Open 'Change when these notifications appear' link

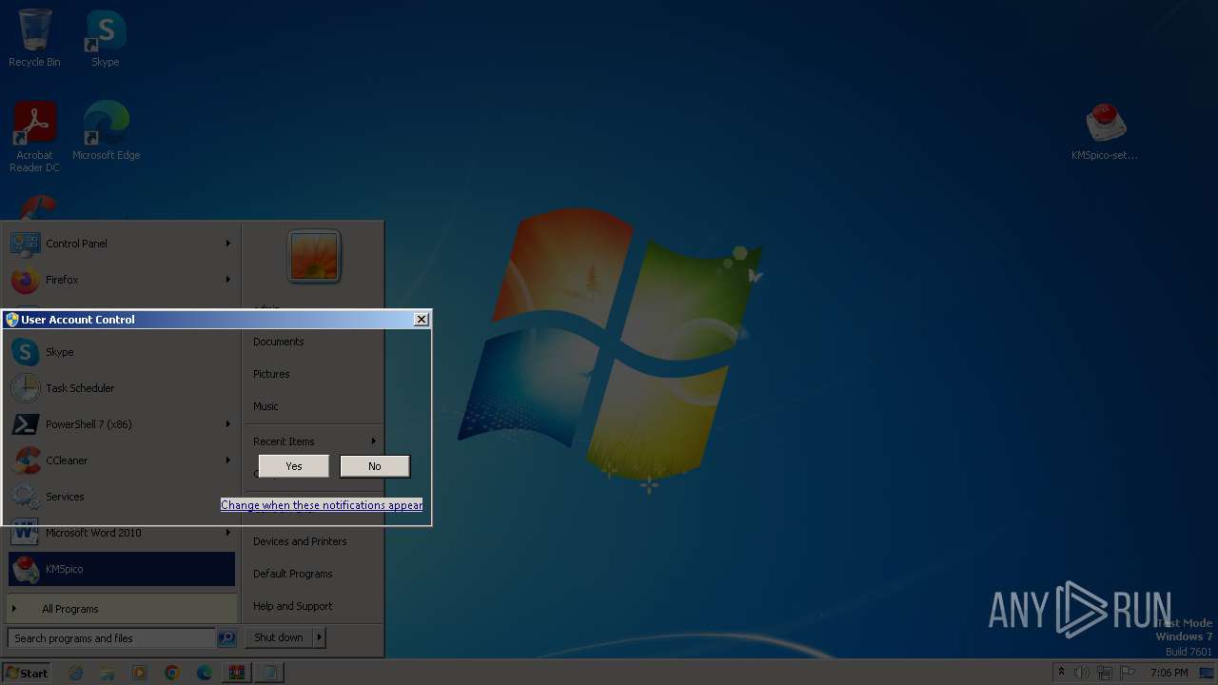(x=322, y=505)
